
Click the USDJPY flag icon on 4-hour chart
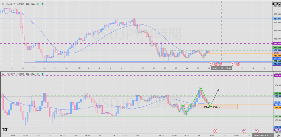pyautogui.click(x=2, y=3)
